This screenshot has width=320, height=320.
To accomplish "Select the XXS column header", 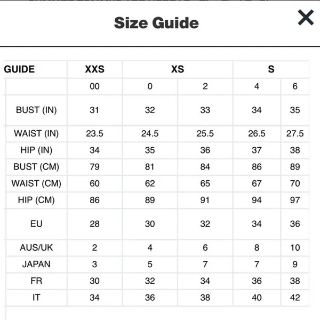I will coord(95,69).
